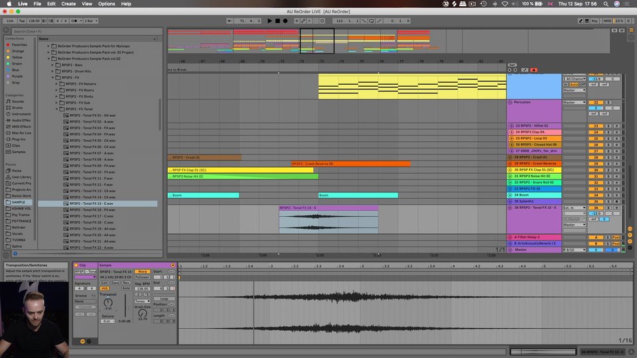637x358 pixels.
Task: Open the clip color chooser dropdown
Action: click(x=86, y=277)
